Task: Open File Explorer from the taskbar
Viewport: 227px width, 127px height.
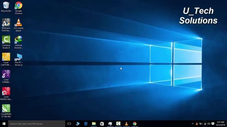Action: tap(94, 124)
